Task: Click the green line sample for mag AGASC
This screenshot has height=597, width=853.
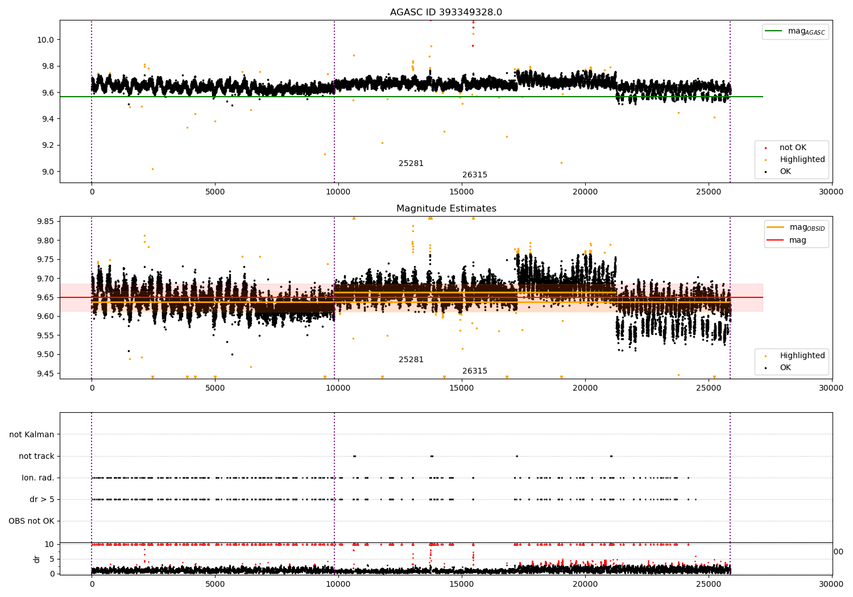Action: pyautogui.click(x=773, y=31)
